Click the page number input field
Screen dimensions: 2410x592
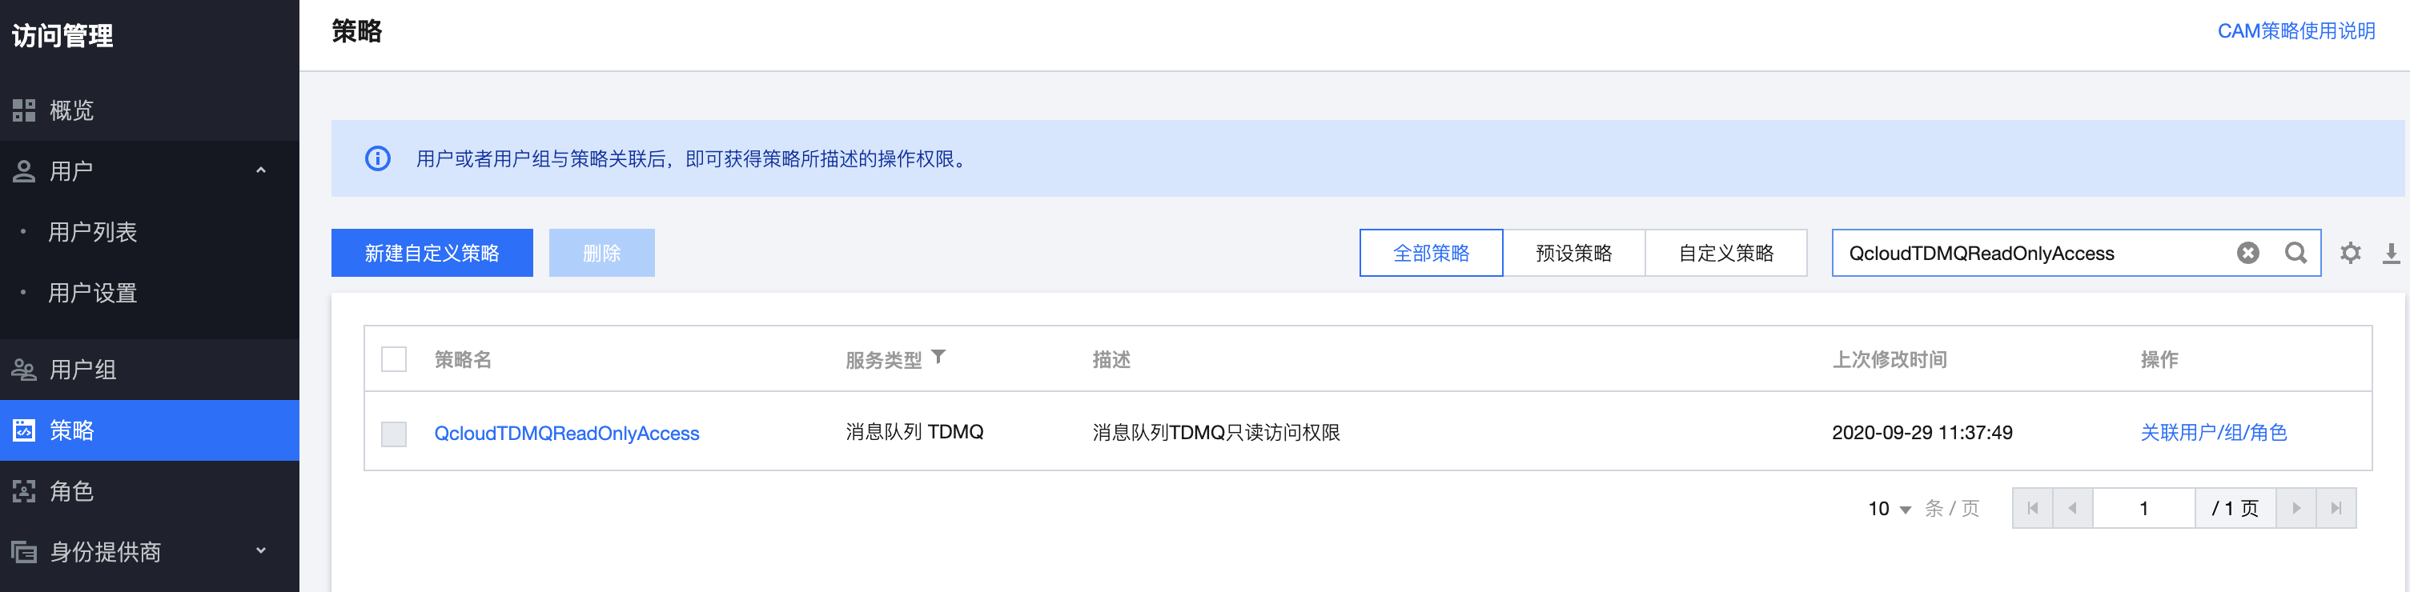coord(2143,509)
